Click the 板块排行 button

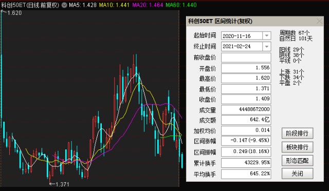297,147
